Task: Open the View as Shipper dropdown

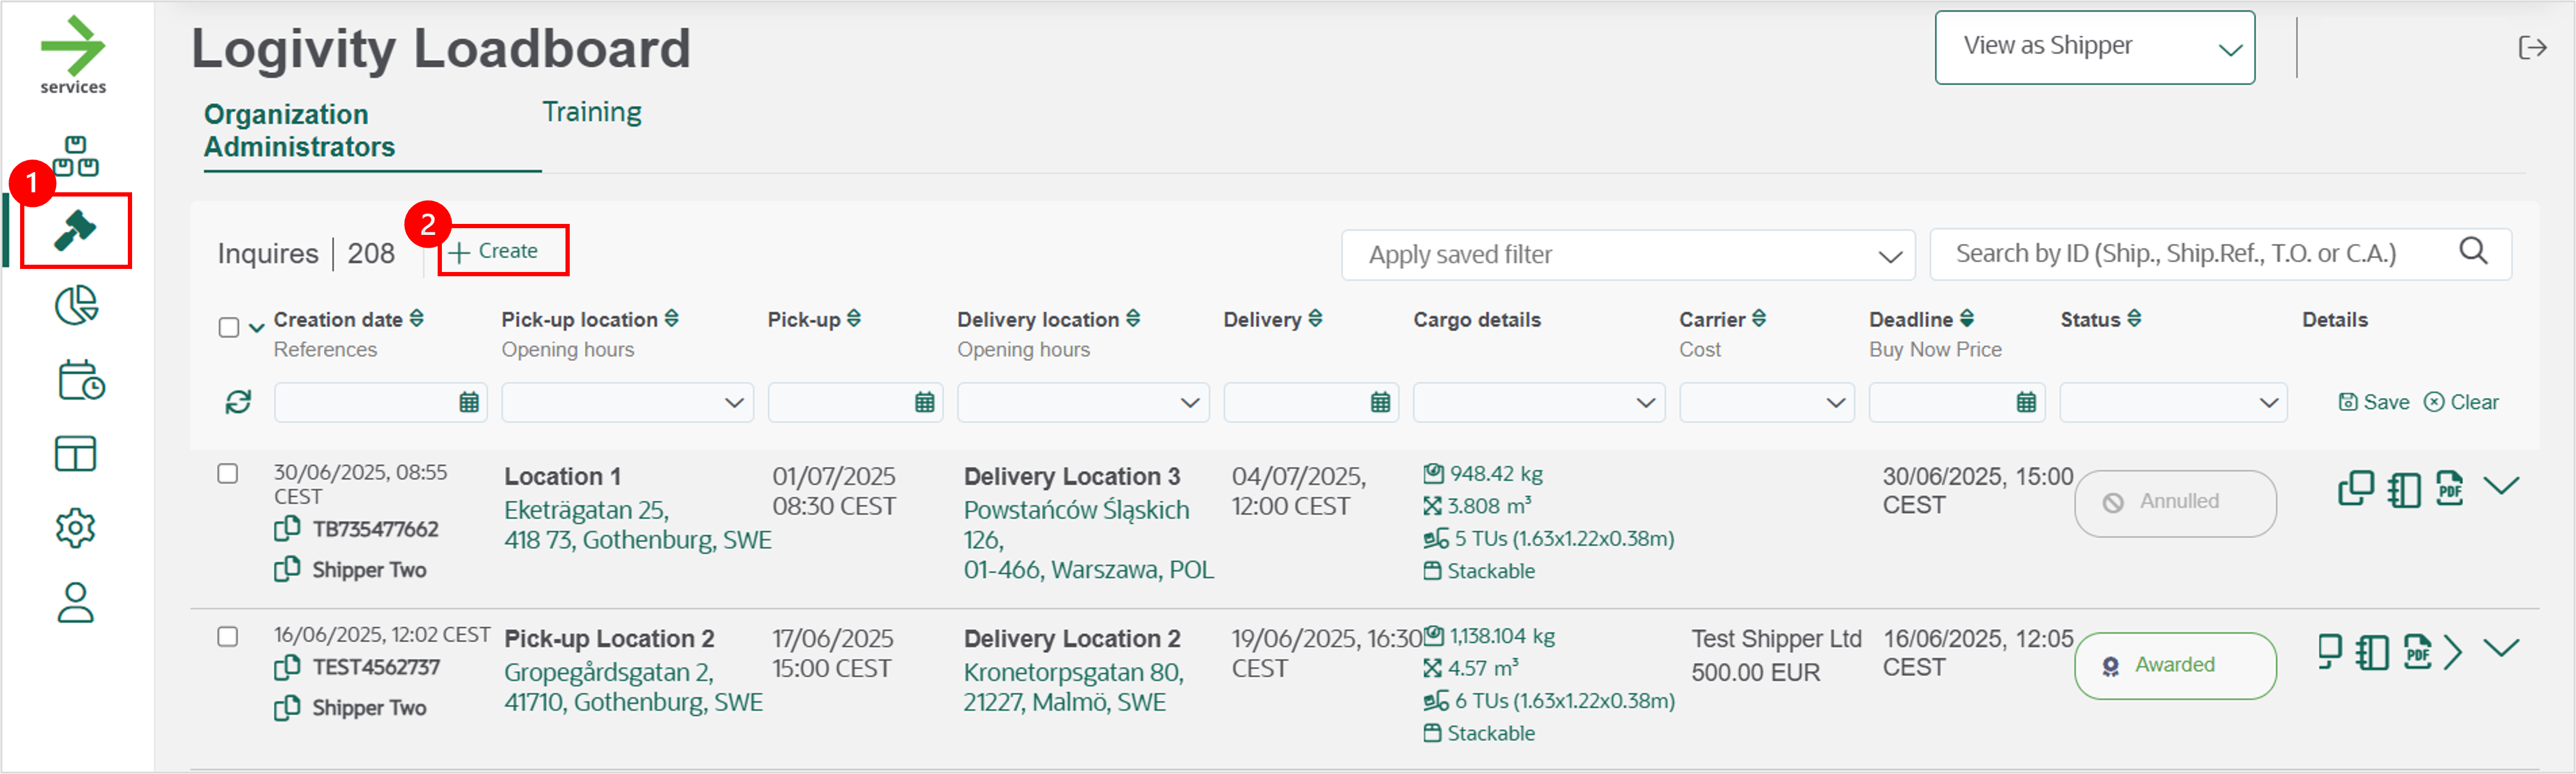Action: pyautogui.click(x=2094, y=47)
